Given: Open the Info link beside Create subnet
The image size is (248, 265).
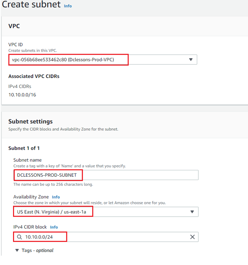Looking at the screenshot, I should (x=68, y=6).
